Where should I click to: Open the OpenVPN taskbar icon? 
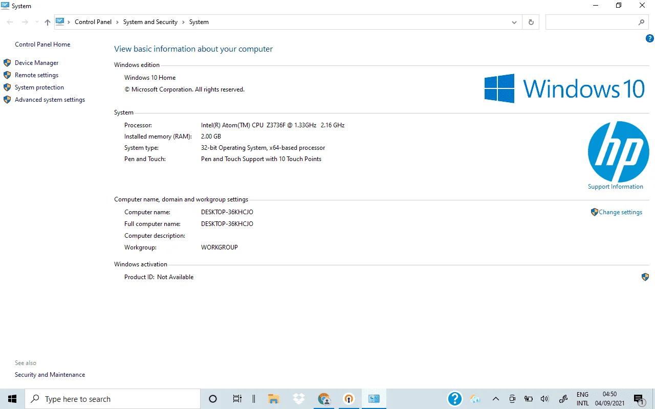(349, 399)
